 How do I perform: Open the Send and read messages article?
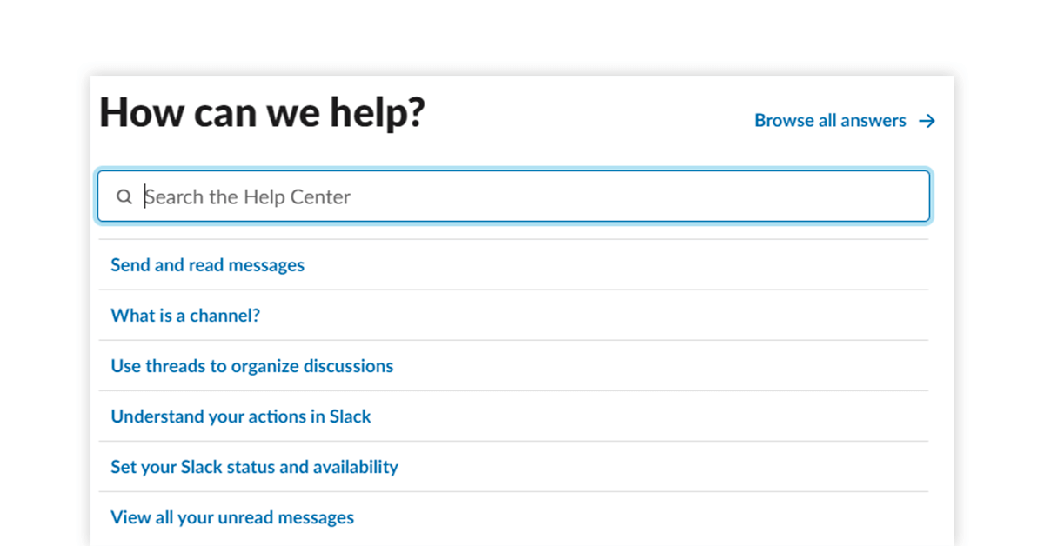click(207, 265)
